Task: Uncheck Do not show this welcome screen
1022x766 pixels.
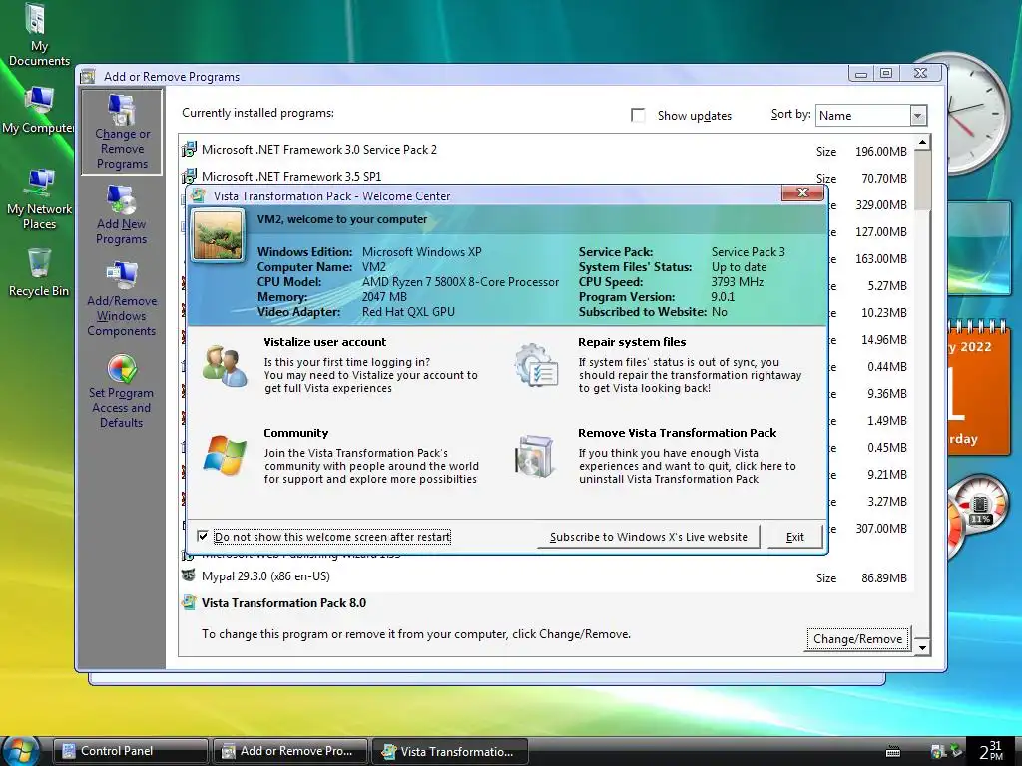Action: coord(203,536)
